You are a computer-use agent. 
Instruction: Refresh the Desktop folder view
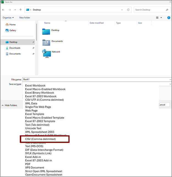(128, 10)
